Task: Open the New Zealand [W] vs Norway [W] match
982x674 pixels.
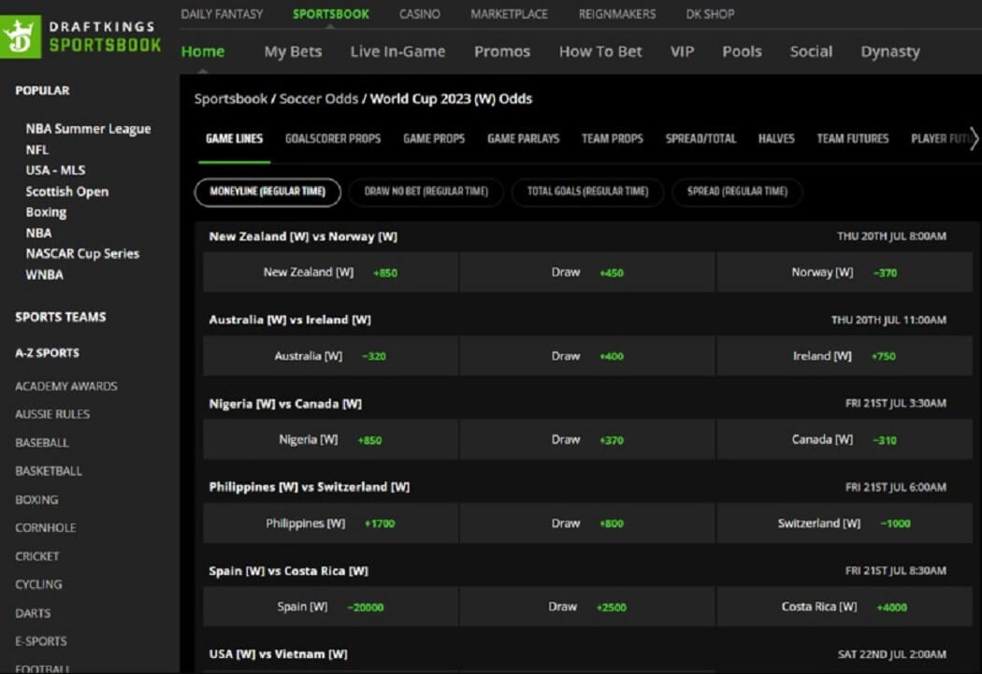Action: click(303, 237)
